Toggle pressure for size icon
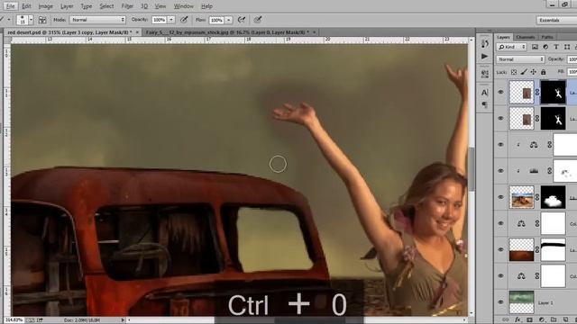 258,20
